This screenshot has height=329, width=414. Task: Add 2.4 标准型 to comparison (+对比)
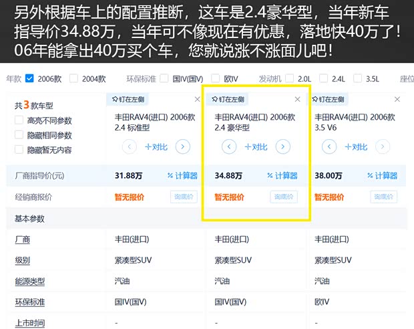point(156,147)
